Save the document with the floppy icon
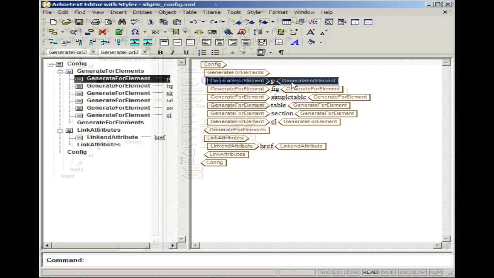Screen dimensions: 494x278 (79, 22)
